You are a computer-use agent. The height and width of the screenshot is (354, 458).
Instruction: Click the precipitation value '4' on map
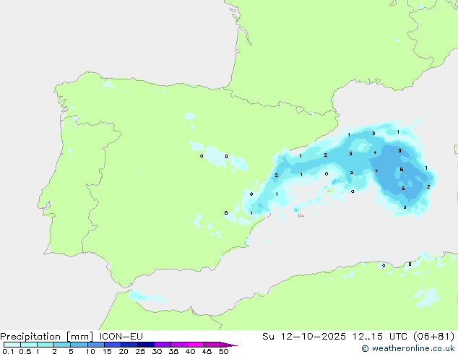(375, 152)
